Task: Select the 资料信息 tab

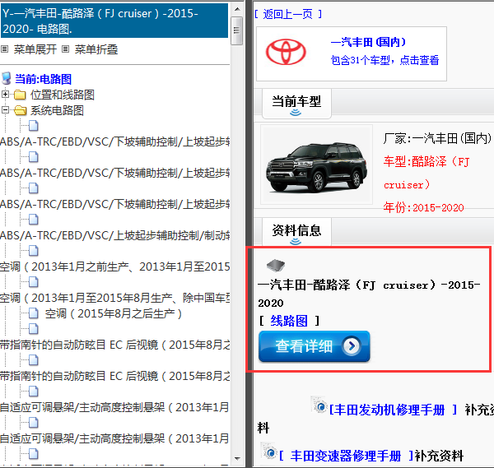Action: click(296, 232)
